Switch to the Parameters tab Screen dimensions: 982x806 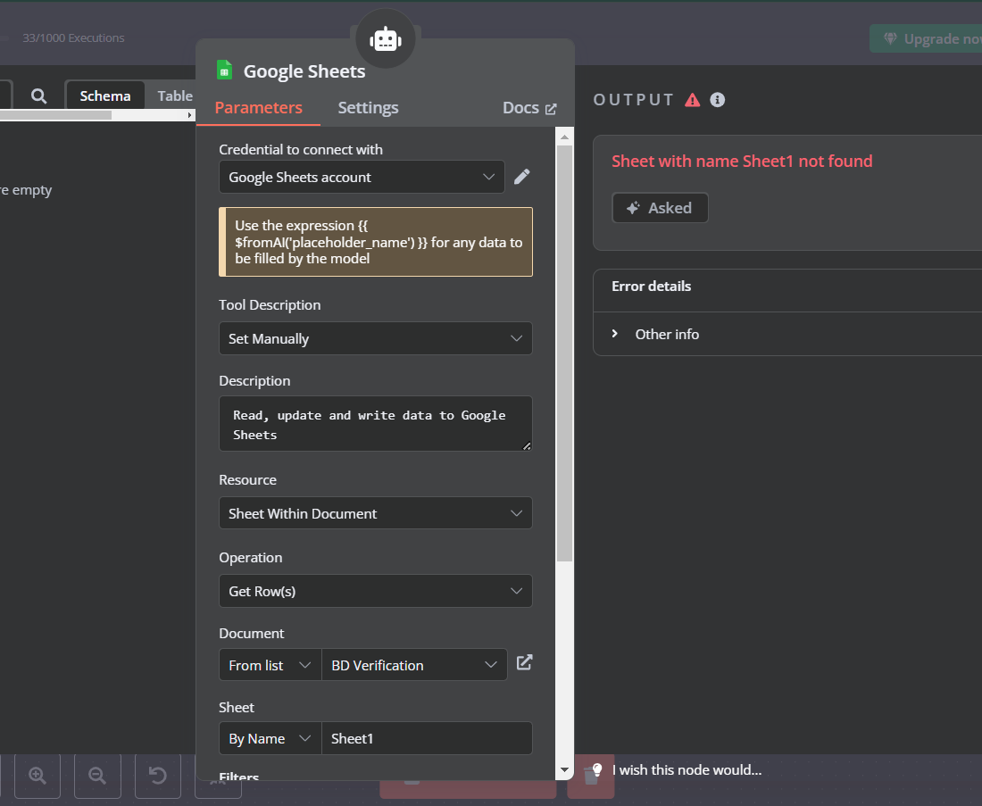258,108
